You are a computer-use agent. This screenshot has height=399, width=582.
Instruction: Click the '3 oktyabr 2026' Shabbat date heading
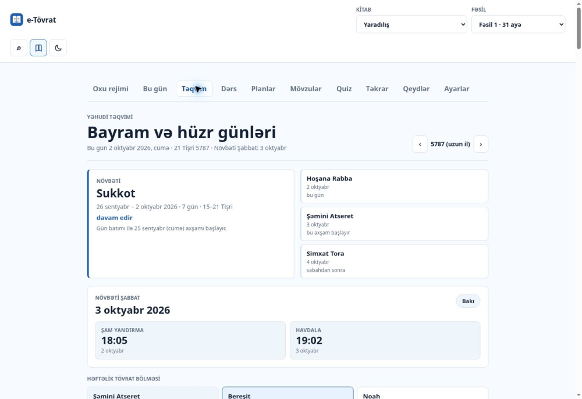click(133, 310)
